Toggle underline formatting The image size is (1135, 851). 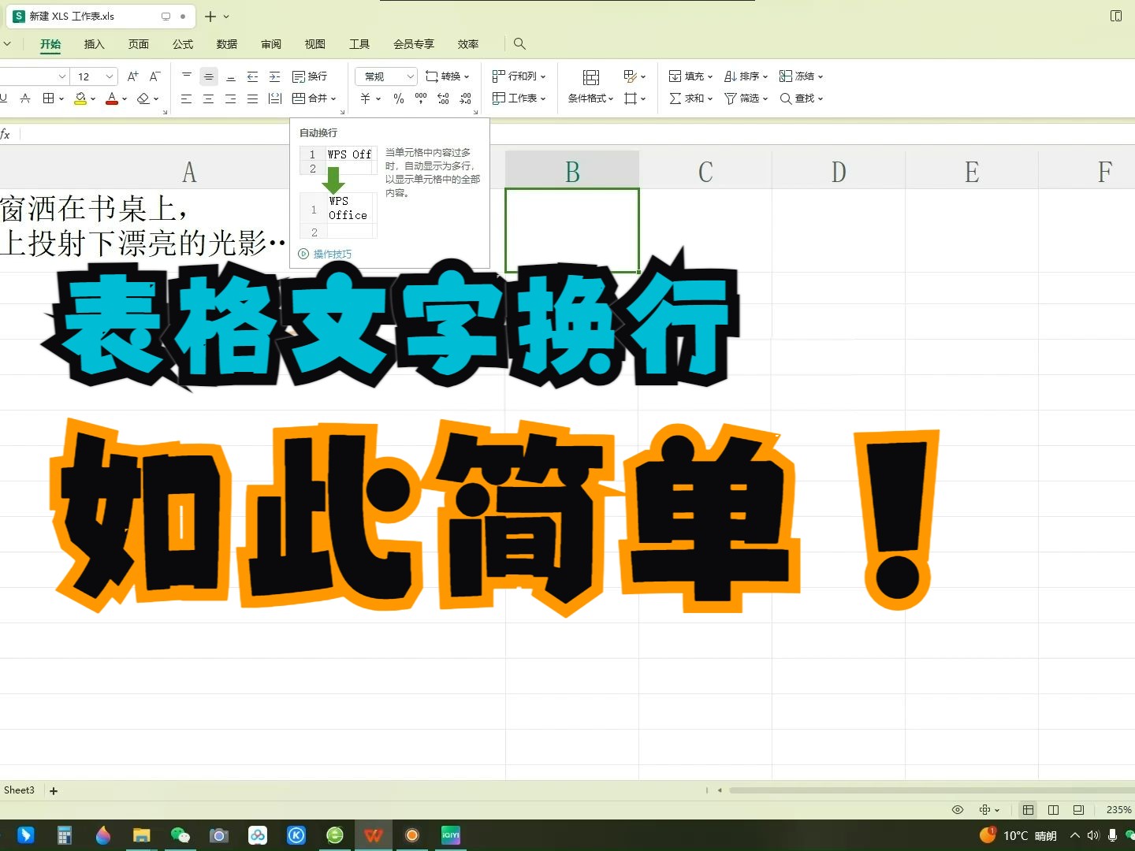[4, 98]
